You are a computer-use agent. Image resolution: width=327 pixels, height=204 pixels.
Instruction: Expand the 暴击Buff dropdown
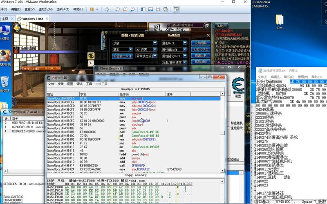click(x=185, y=43)
